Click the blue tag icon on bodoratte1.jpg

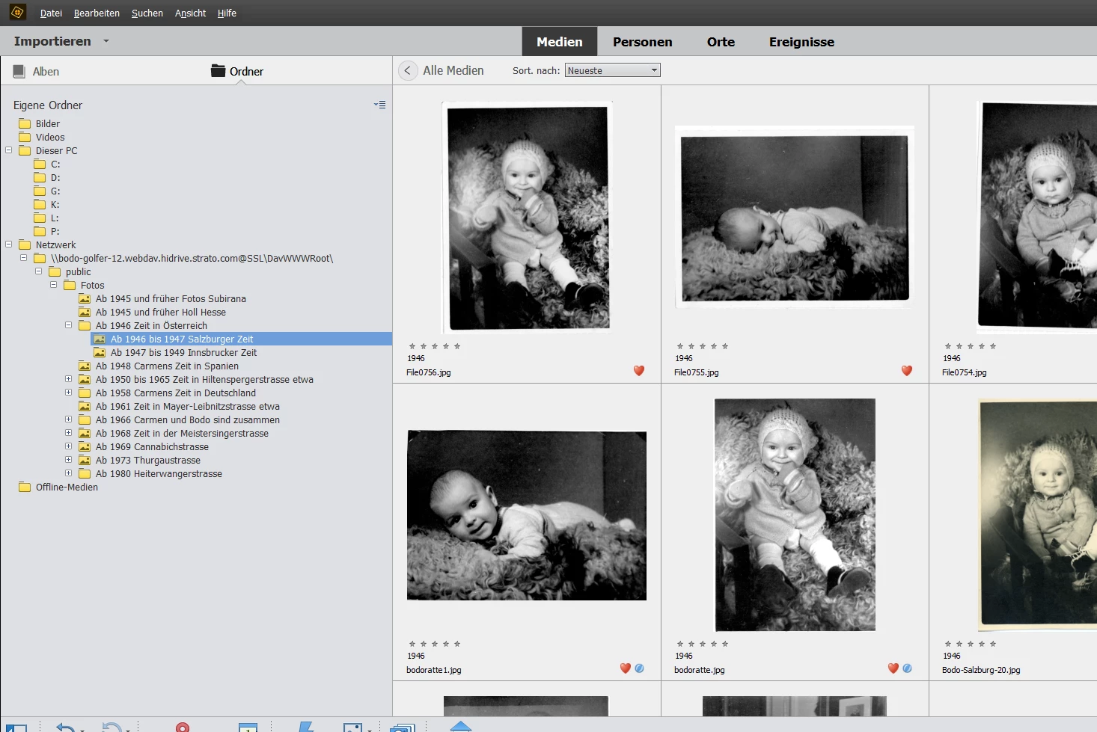(x=640, y=668)
